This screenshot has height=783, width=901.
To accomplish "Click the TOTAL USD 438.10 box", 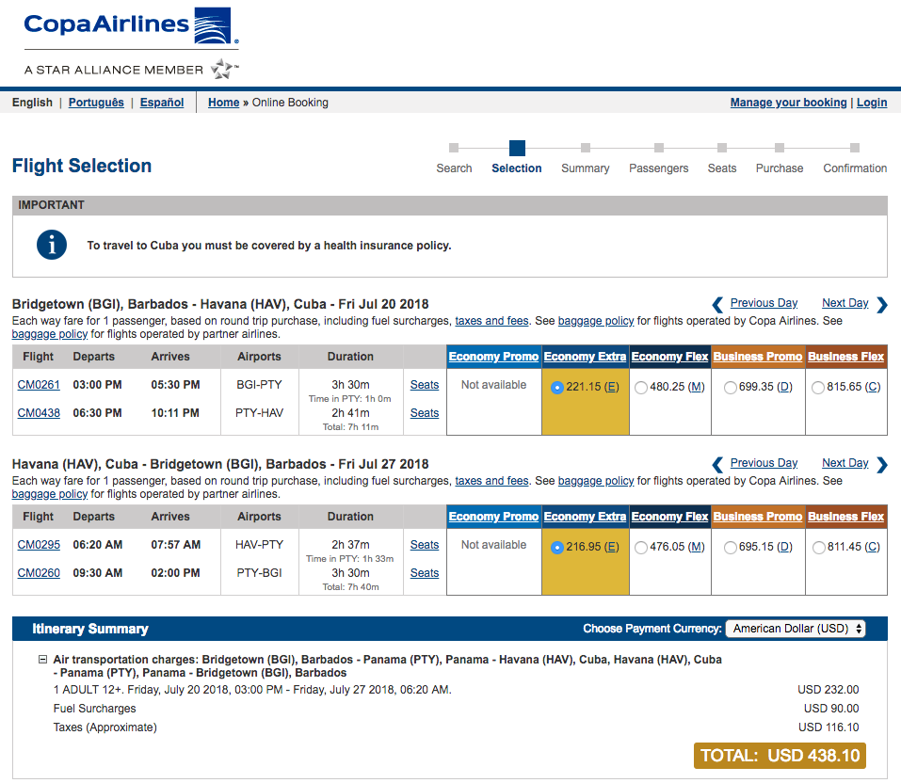I will (x=780, y=756).
